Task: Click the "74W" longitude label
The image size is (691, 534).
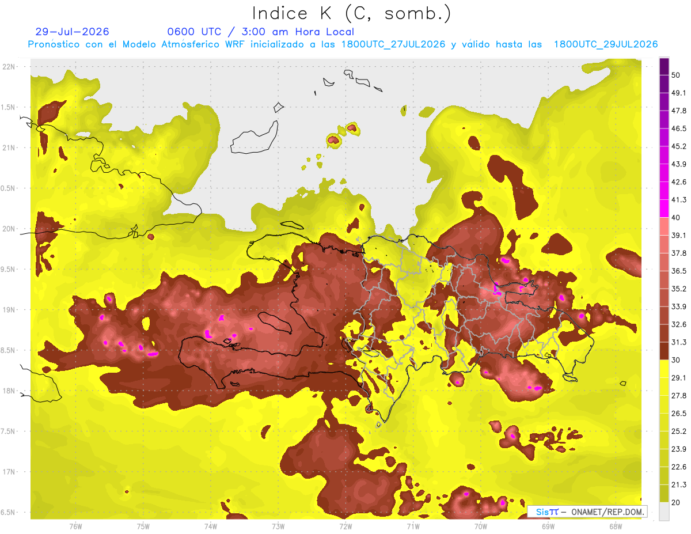Action: coord(211,526)
